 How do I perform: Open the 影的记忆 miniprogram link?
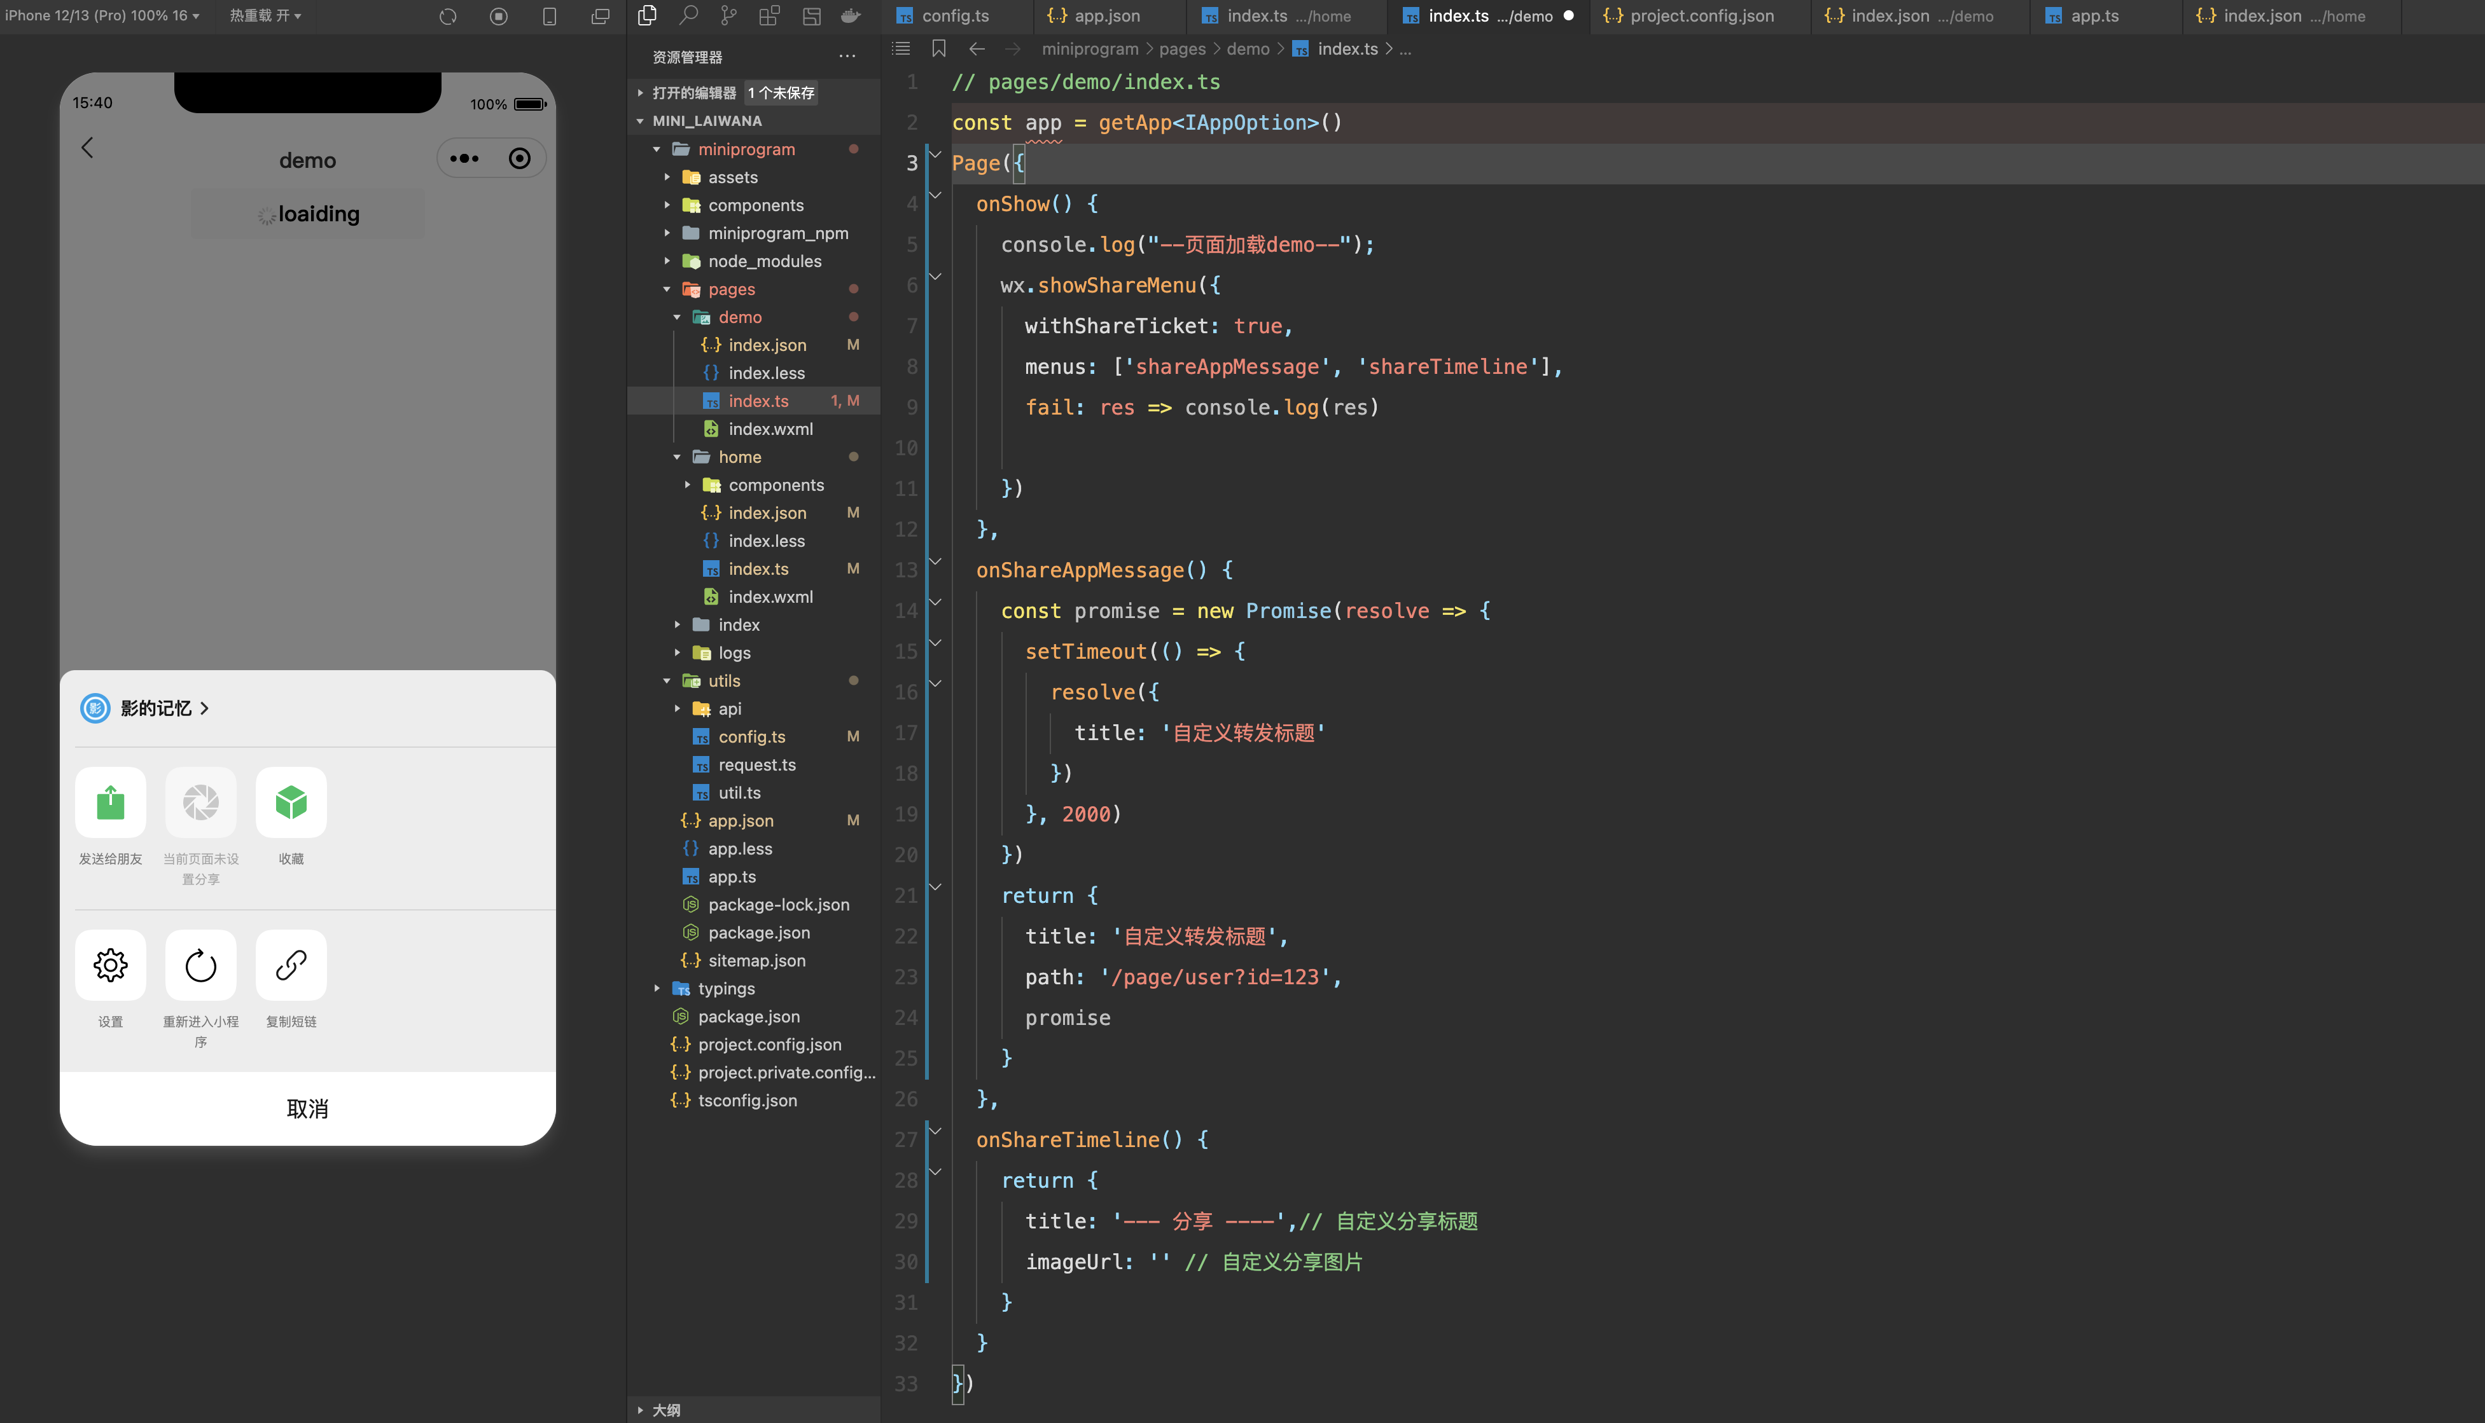pos(157,708)
